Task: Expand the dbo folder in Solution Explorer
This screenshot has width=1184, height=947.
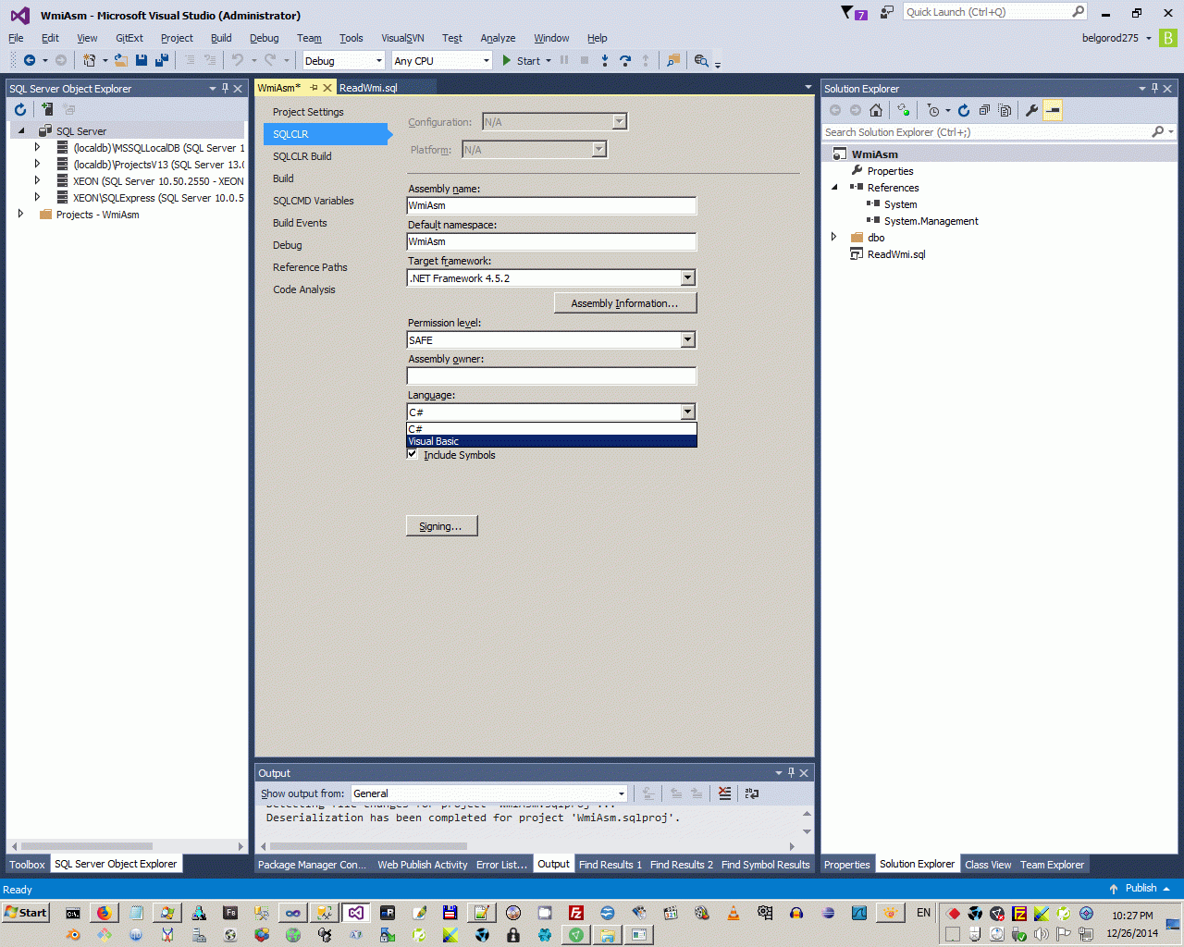Action: pyautogui.click(x=834, y=238)
